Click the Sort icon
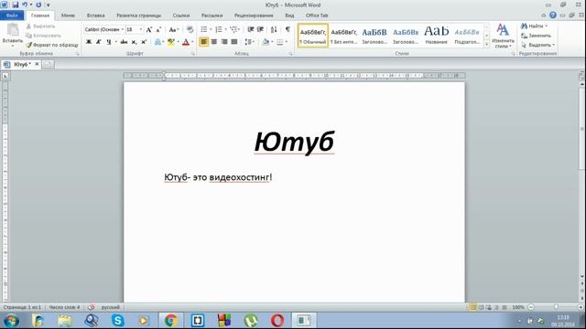The image size is (586, 329). (x=274, y=29)
